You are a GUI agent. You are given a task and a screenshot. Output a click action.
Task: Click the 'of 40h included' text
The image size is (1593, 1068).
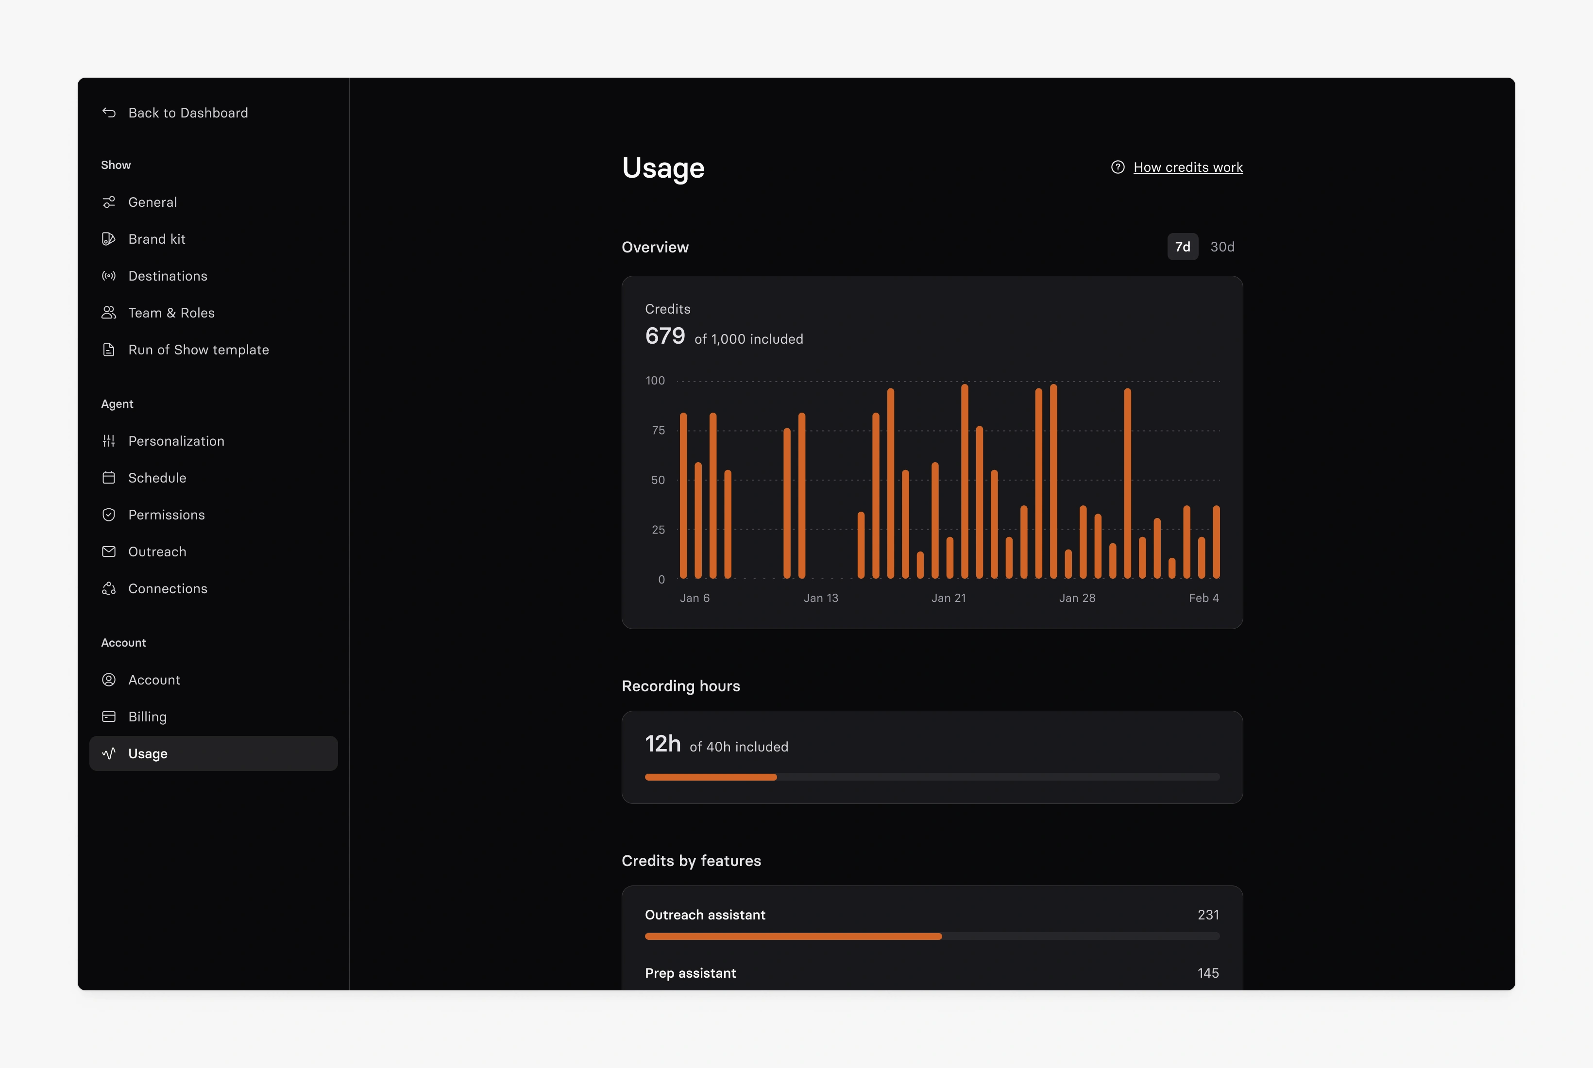pos(739,747)
